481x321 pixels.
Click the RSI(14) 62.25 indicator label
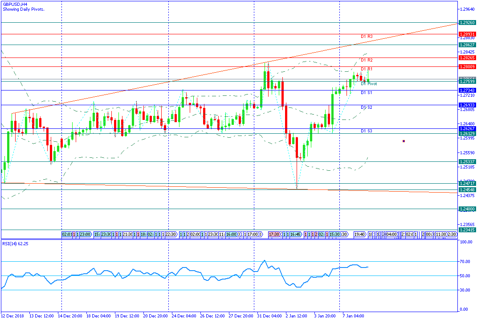click(x=15, y=243)
